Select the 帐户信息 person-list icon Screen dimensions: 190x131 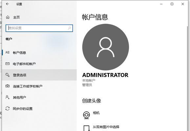(8, 52)
